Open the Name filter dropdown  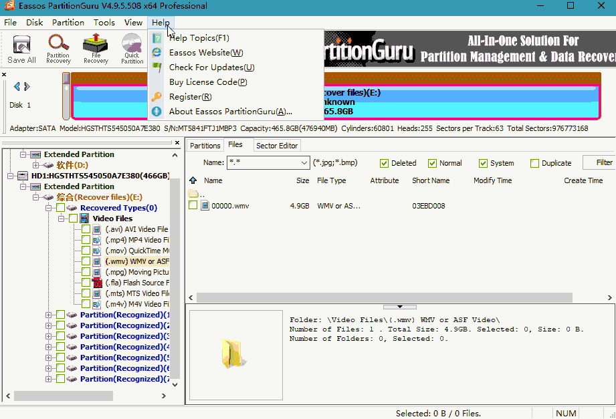tap(303, 162)
